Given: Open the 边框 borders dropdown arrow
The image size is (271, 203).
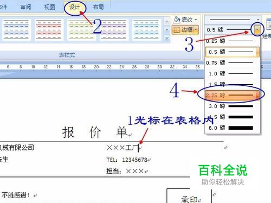Looking at the screenshot, I should tap(196, 30).
